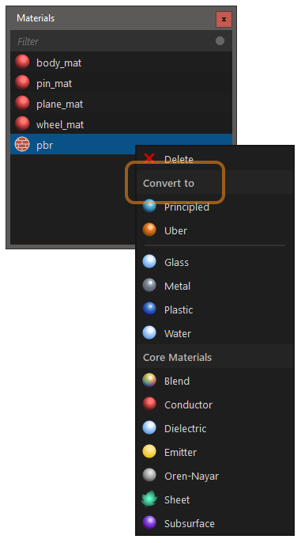The height and width of the screenshot is (543, 301).
Task: Convert material to Glass
Action: coord(215,262)
